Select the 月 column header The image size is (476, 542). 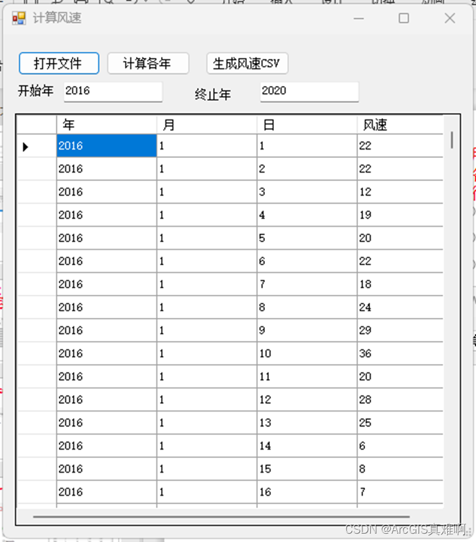[x=207, y=125]
